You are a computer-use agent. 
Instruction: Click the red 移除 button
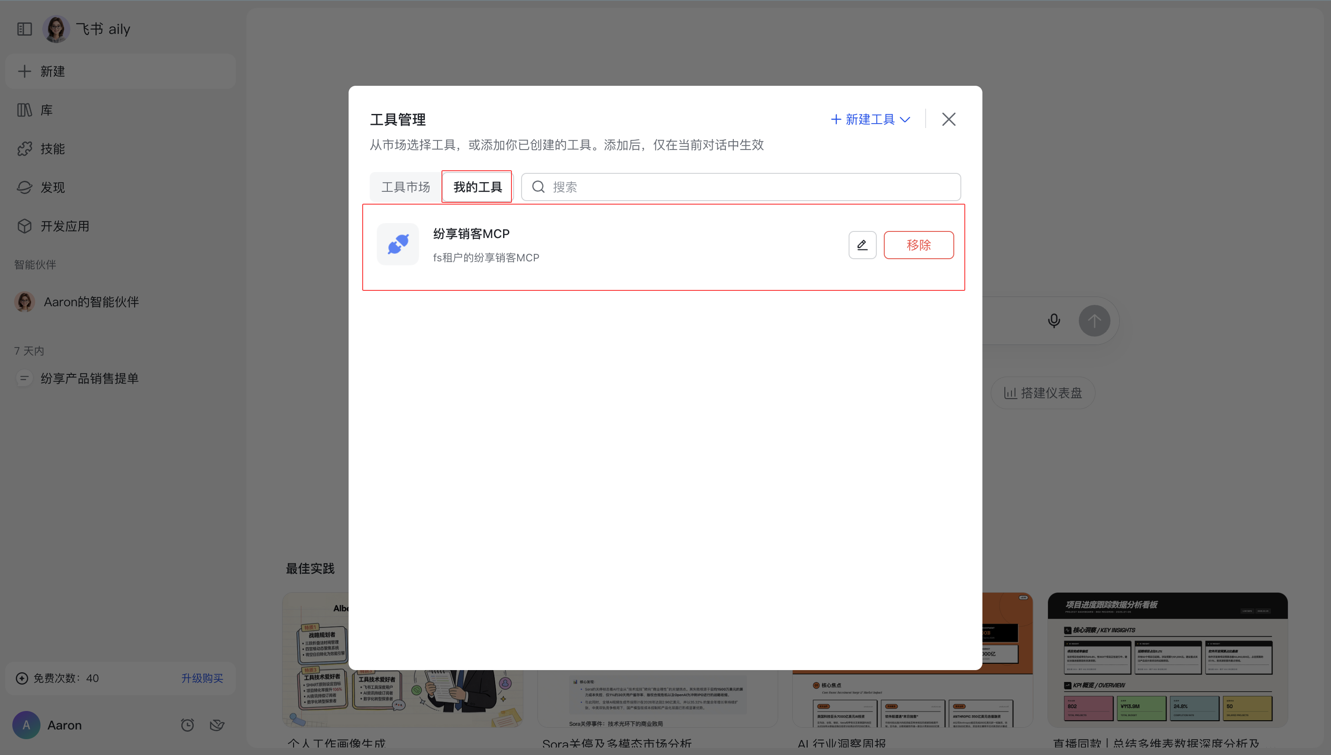918,245
